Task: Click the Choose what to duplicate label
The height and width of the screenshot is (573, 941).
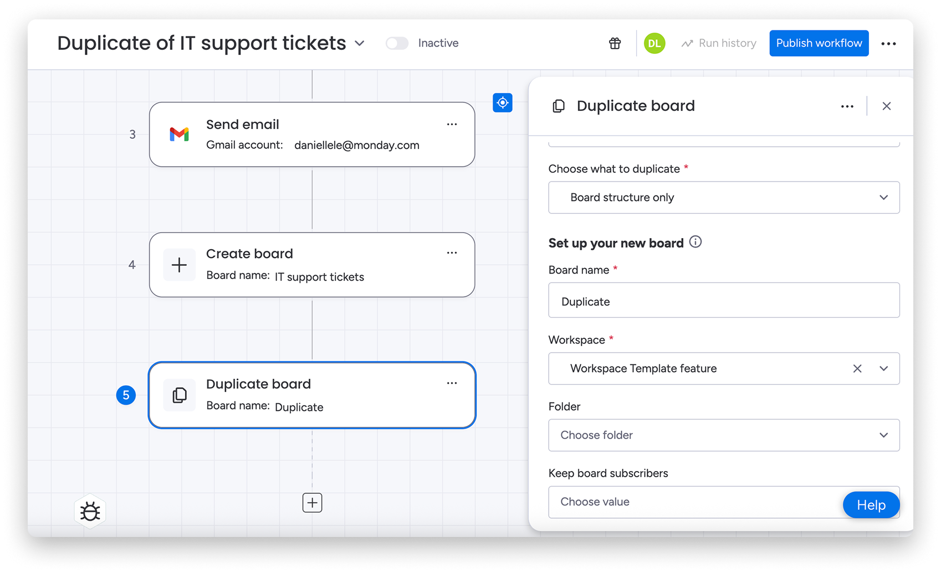Action: 614,169
